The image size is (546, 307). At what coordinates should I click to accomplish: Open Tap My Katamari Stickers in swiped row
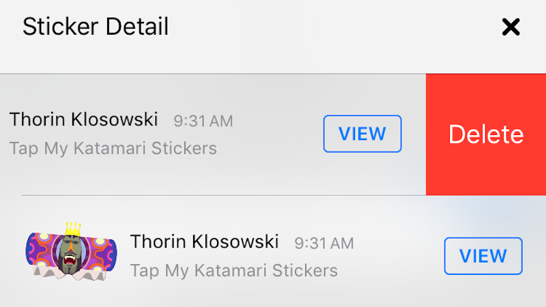tap(113, 148)
